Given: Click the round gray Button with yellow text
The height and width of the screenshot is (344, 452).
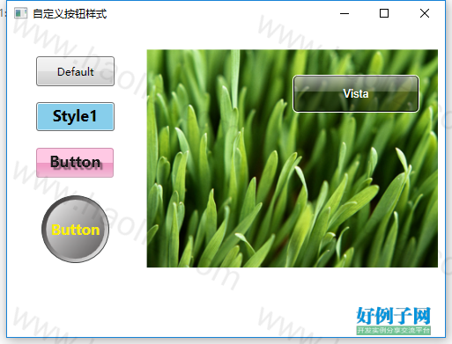Looking at the screenshot, I should tap(76, 229).
